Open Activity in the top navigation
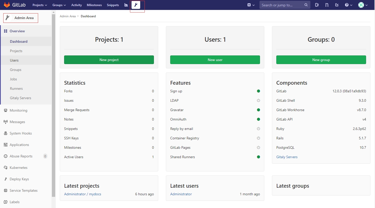Viewport: 375px width, 208px height. coord(76,5)
